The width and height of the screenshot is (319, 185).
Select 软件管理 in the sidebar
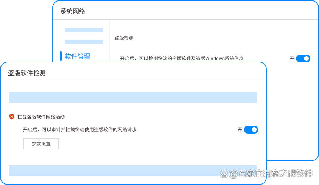tap(77, 56)
